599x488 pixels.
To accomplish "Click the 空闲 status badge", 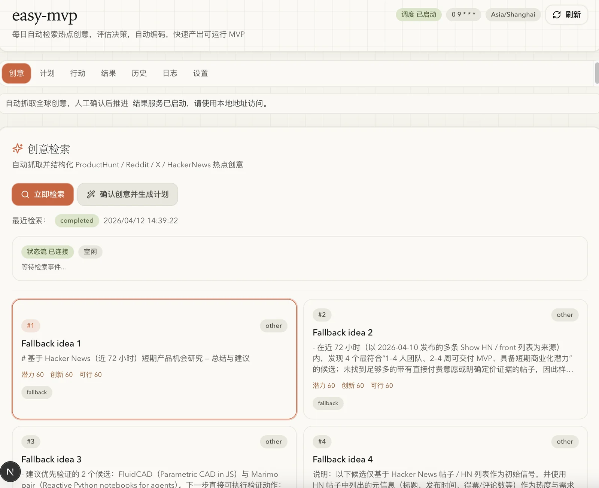I will tap(90, 251).
